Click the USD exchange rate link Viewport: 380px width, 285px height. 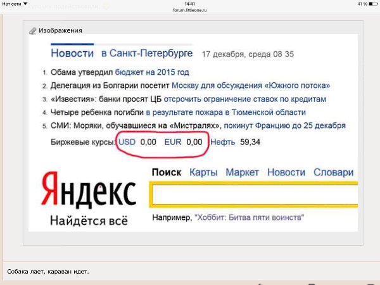(126, 142)
